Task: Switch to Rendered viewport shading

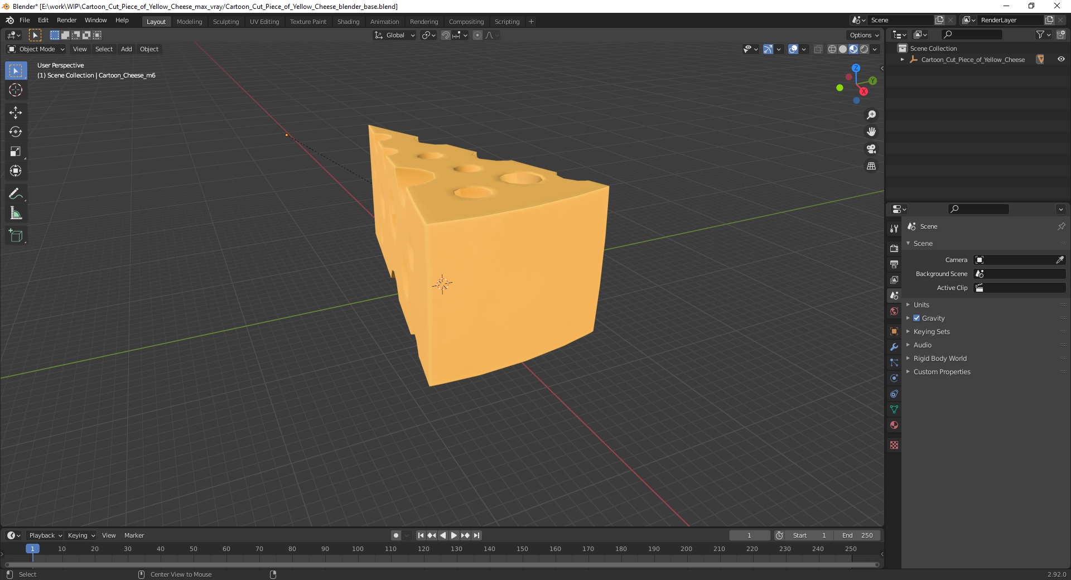Action: [x=864, y=49]
